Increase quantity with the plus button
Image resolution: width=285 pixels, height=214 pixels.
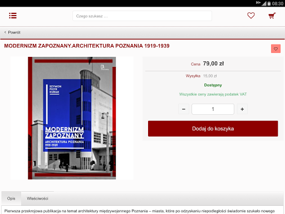[x=242, y=109]
